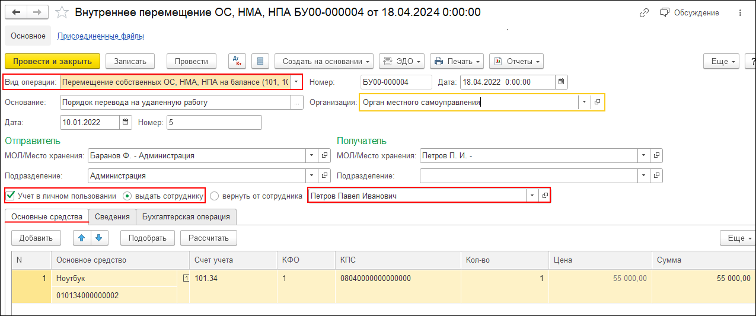Move row down with blue arrow
The image size is (756, 316).
pos(98,238)
